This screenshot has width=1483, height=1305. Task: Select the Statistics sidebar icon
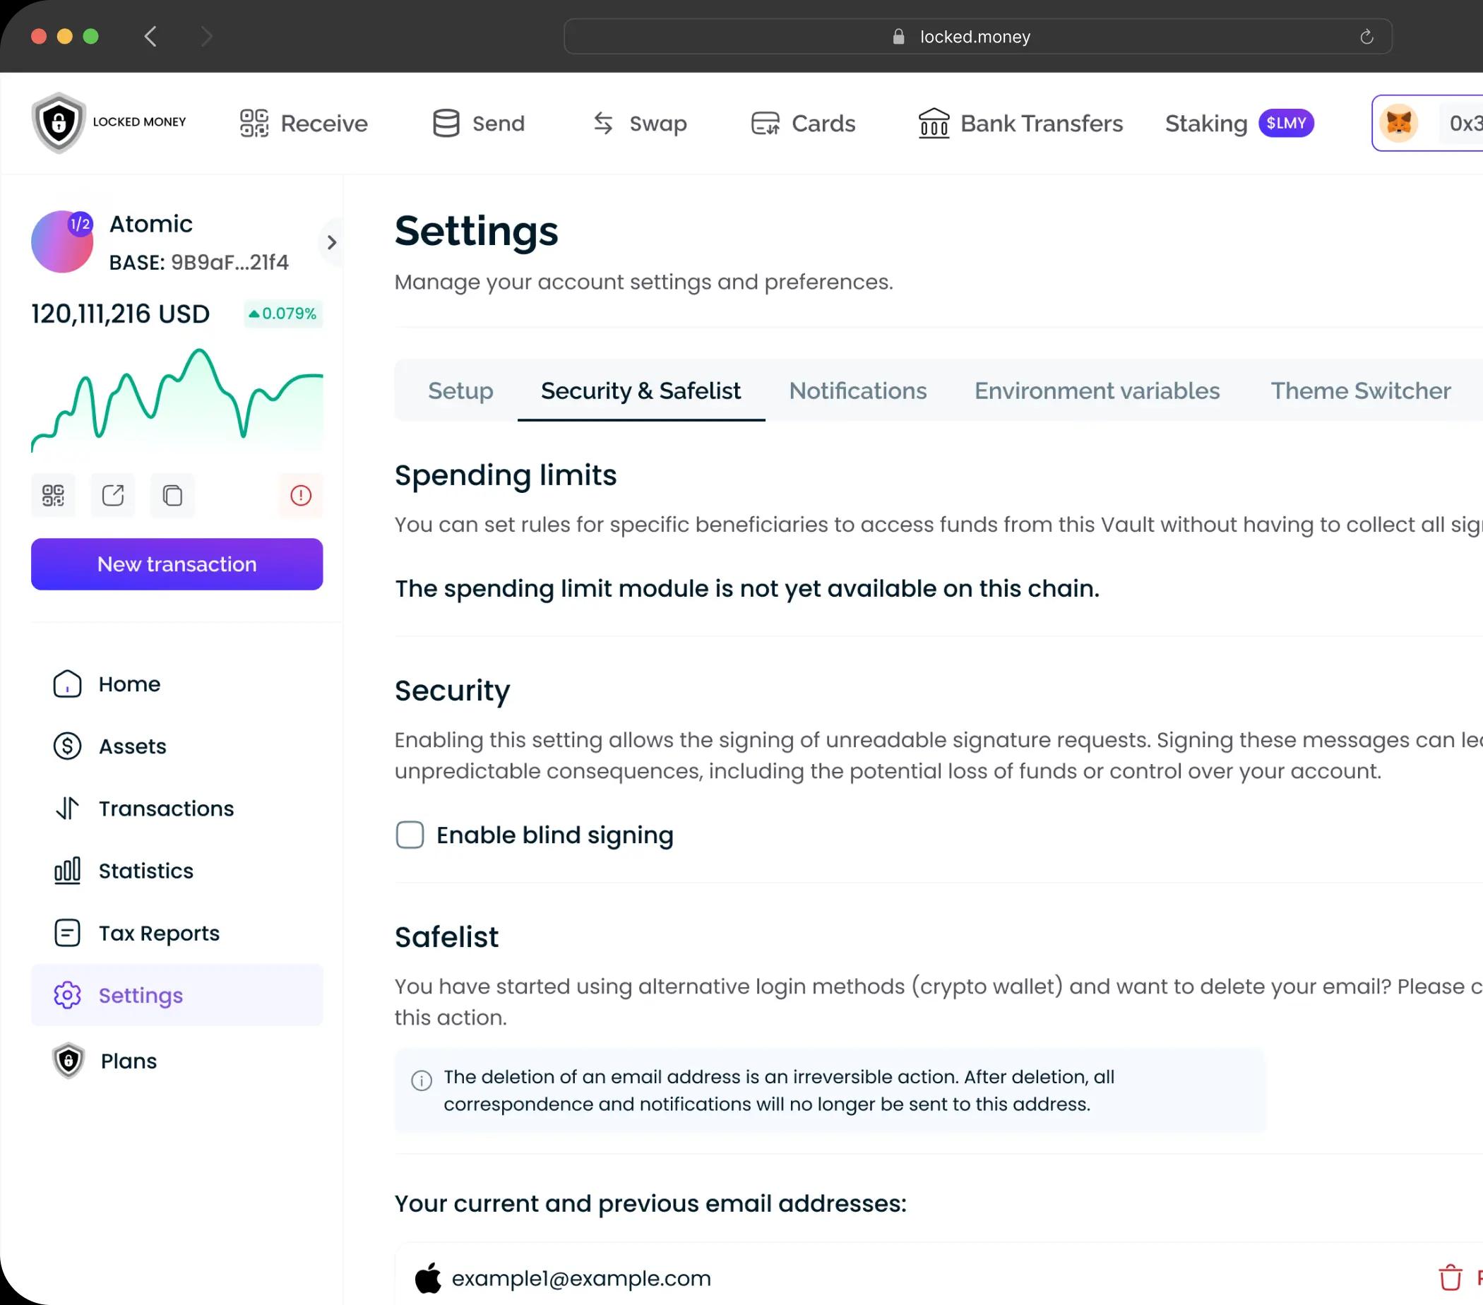pos(67,871)
